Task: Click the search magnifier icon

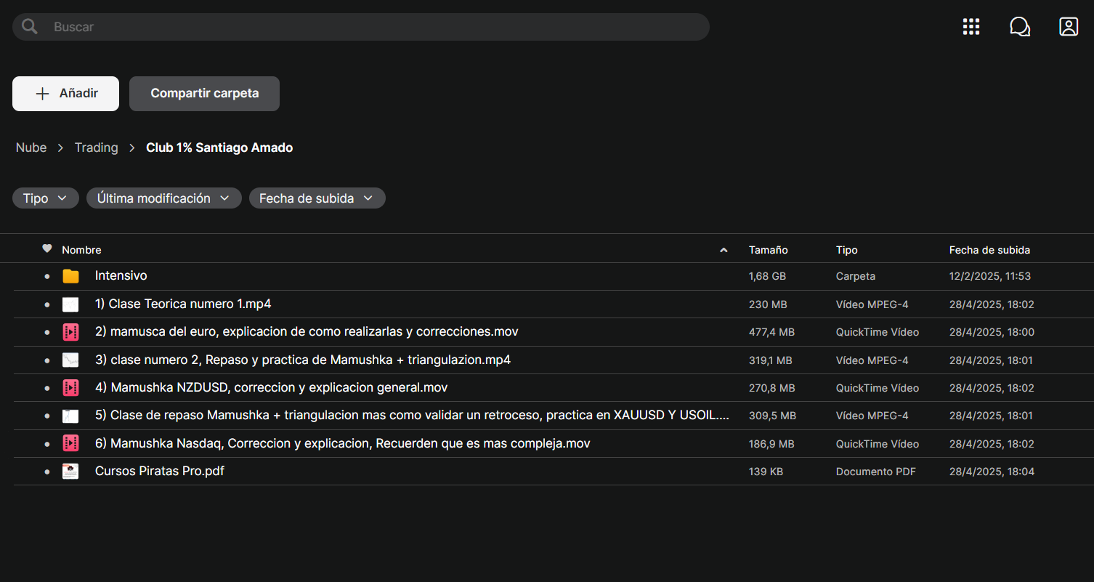Action: [30, 27]
